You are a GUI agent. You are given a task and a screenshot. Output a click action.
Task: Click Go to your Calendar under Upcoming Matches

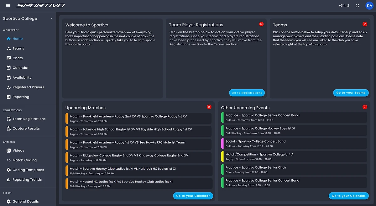coord(193,196)
